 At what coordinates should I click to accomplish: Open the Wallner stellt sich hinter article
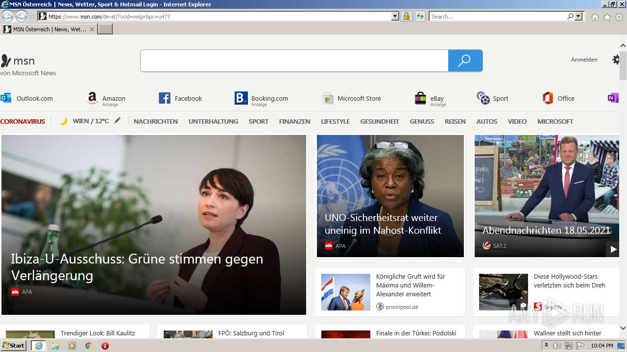(x=546, y=332)
